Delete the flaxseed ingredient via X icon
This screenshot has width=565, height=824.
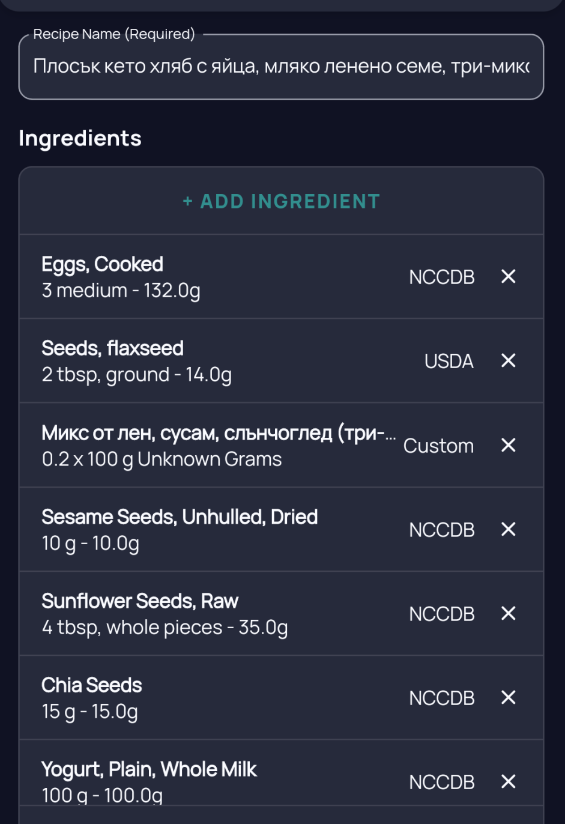tap(508, 361)
